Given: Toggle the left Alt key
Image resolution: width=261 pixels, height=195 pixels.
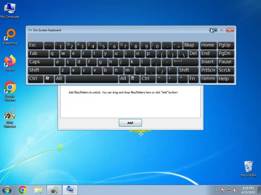Looking at the screenshot, I should click(60, 79).
